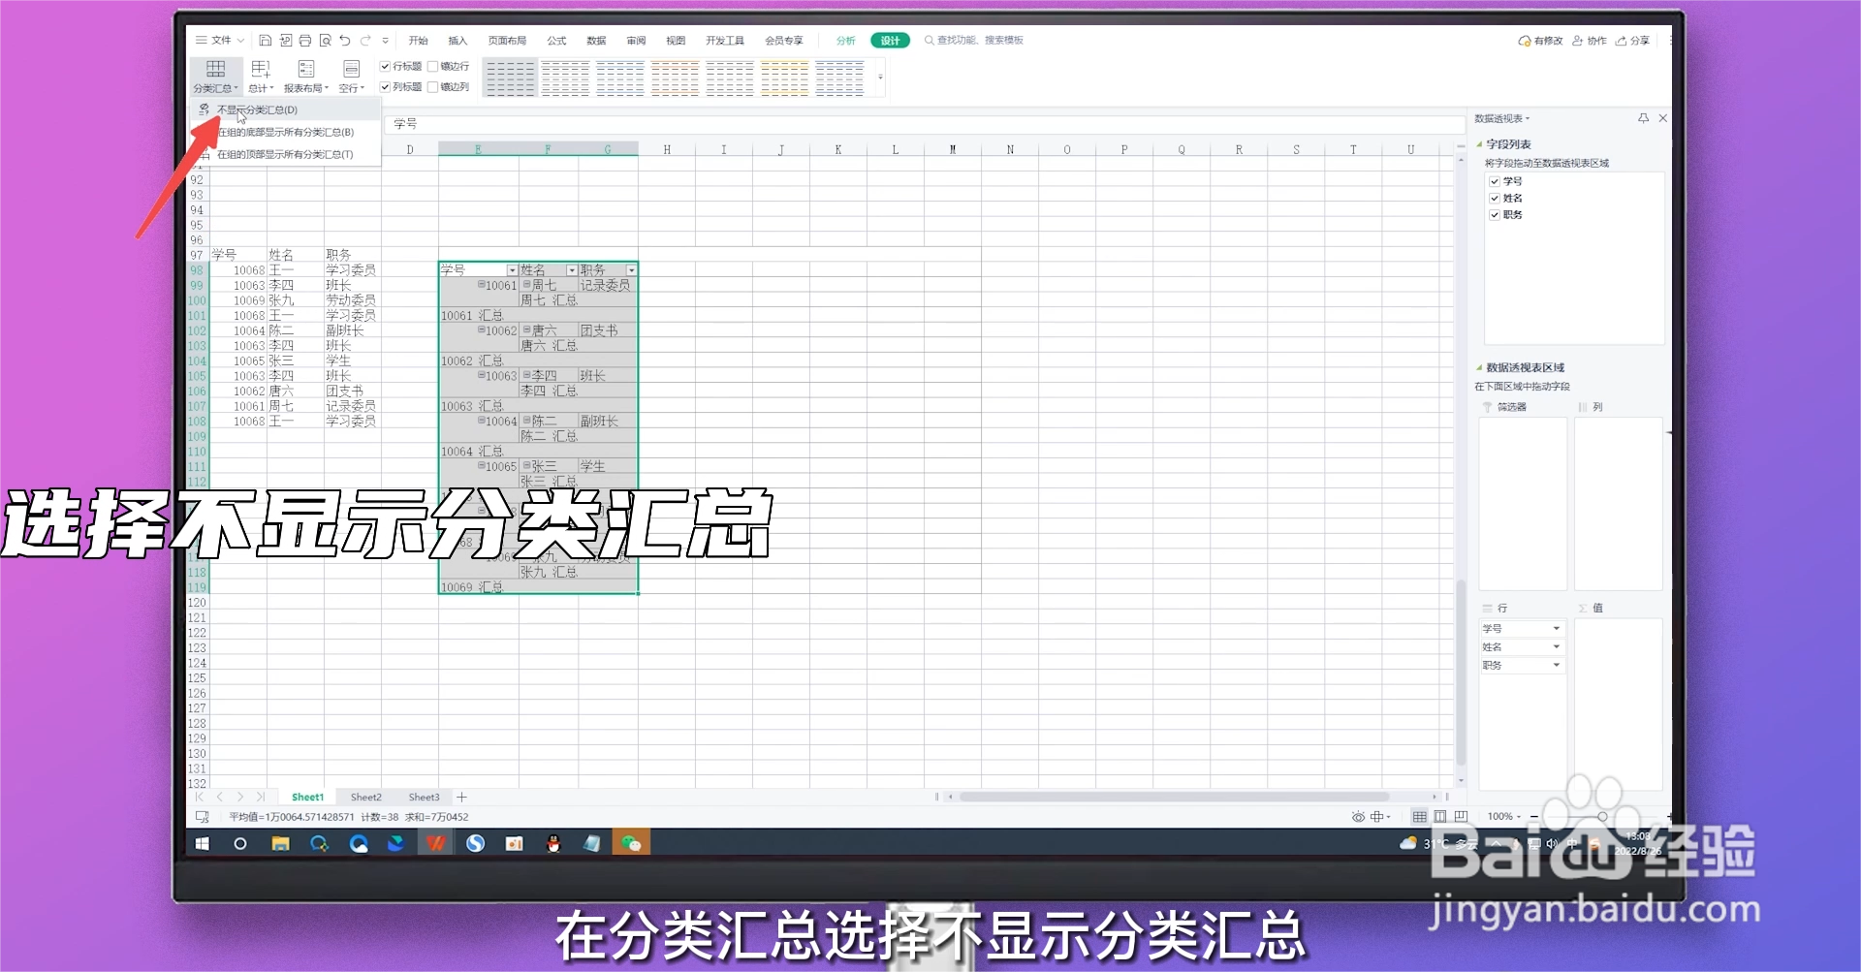The width and height of the screenshot is (1861, 972).
Task: Select Page Layout view icon in status bar
Action: [x=1440, y=817]
